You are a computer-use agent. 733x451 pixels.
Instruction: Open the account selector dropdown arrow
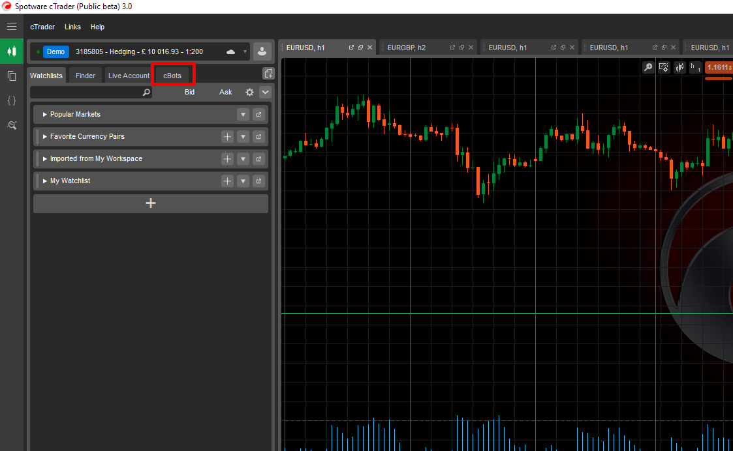[x=245, y=52]
